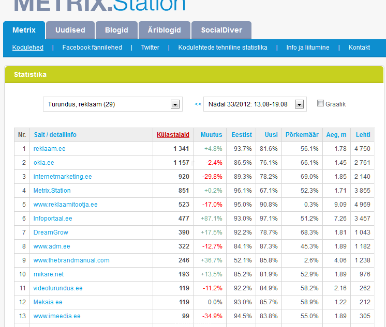Click the Nr. column header
386x327 pixels.
point(22,135)
